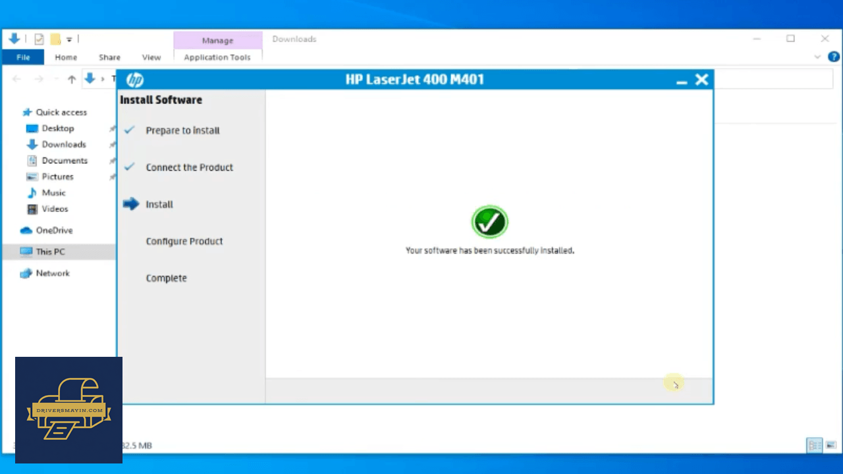Click the 'Prepare to Install' step label
Screen dimensions: 843x474
[183, 130]
